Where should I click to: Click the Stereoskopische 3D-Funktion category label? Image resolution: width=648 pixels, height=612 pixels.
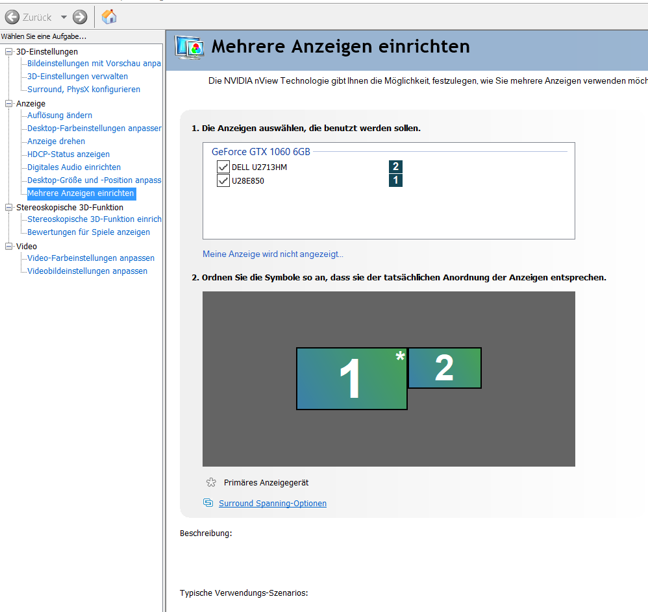click(70, 207)
